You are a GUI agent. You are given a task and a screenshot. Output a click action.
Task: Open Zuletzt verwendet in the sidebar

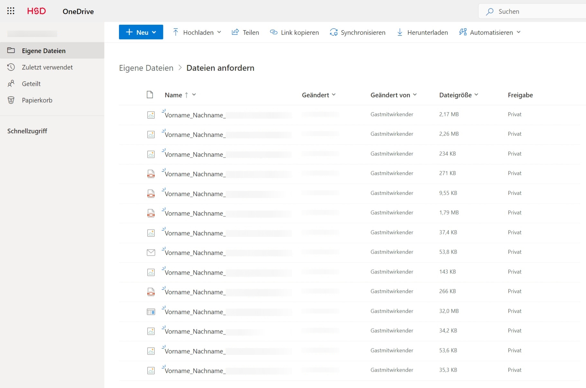47,67
